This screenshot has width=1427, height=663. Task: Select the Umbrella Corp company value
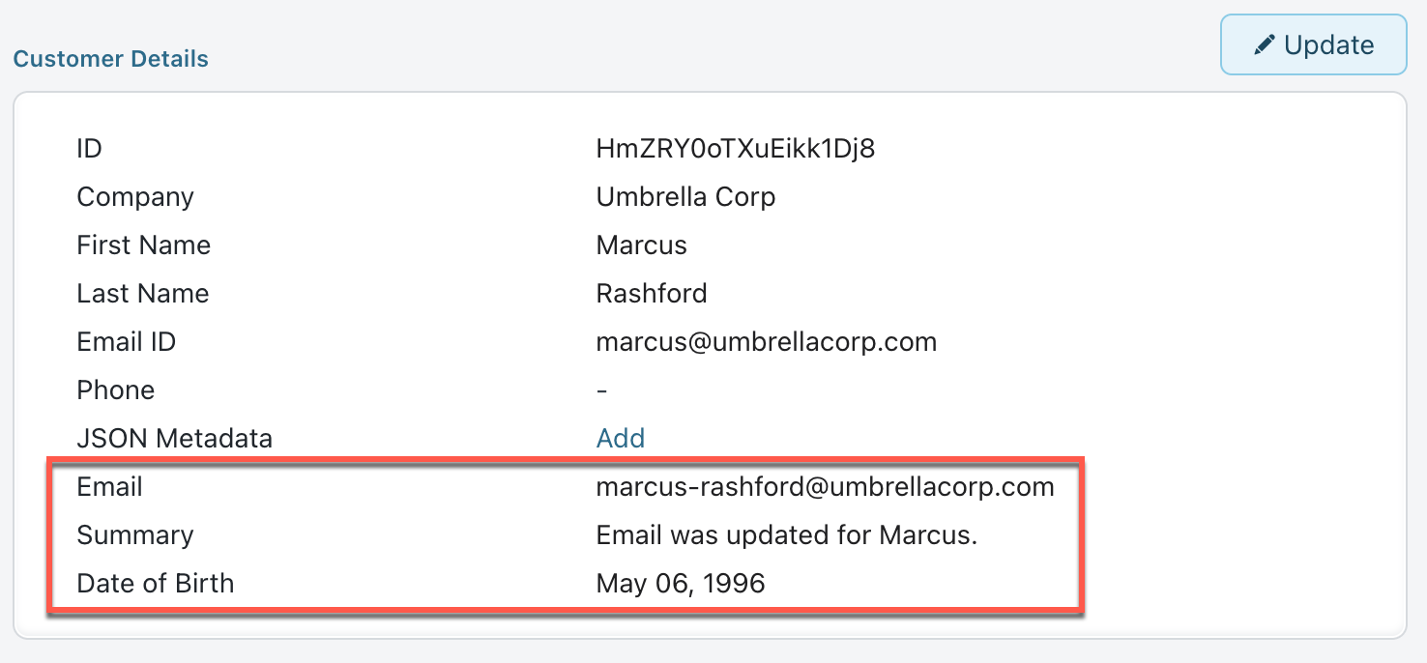[x=685, y=197]
